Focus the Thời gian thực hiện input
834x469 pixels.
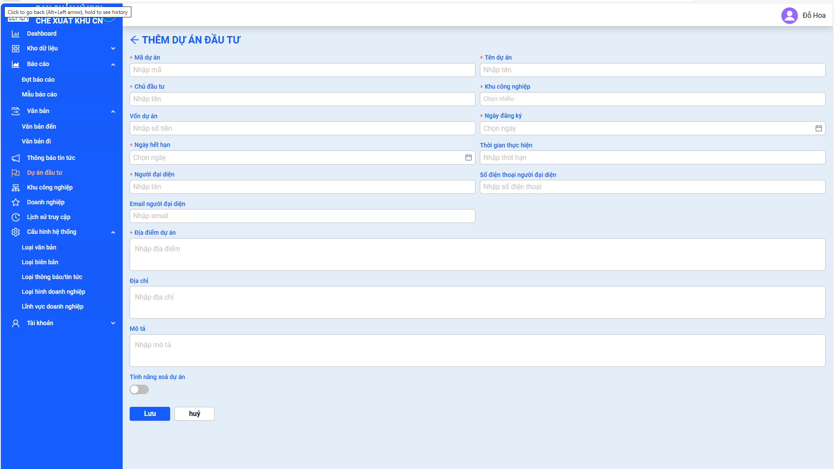click(653, 158)
